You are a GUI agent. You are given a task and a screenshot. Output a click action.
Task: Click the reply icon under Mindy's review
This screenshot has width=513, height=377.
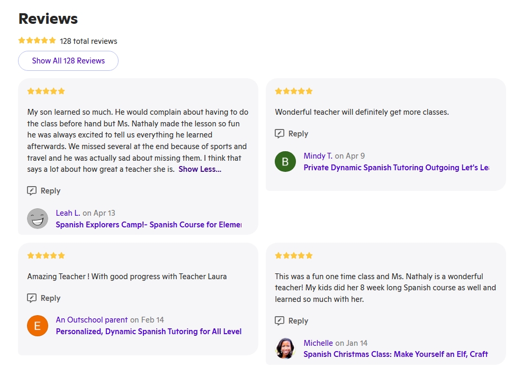280,134
